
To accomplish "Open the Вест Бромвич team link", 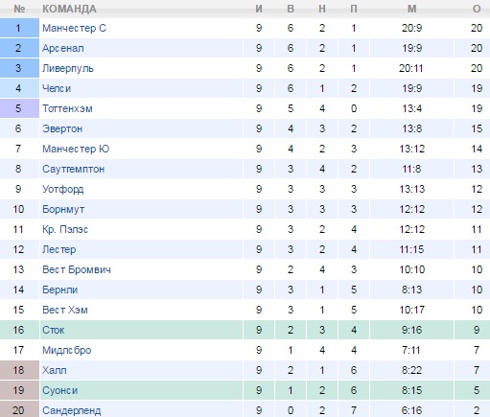I will (77, 269).
